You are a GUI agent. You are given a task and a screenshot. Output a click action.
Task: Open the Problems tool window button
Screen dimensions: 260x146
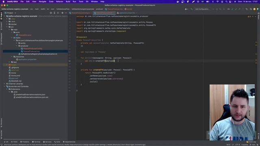25,142
